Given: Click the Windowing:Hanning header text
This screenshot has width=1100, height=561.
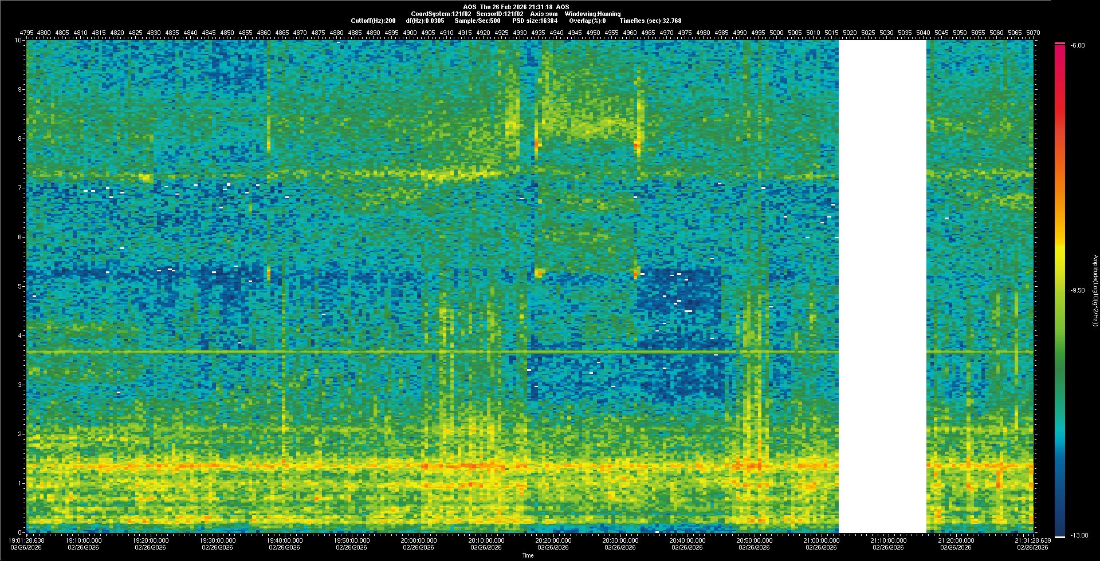Looking at the screenshot, I should point(592,14).
